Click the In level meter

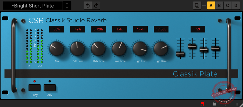[x=29, y=46]
